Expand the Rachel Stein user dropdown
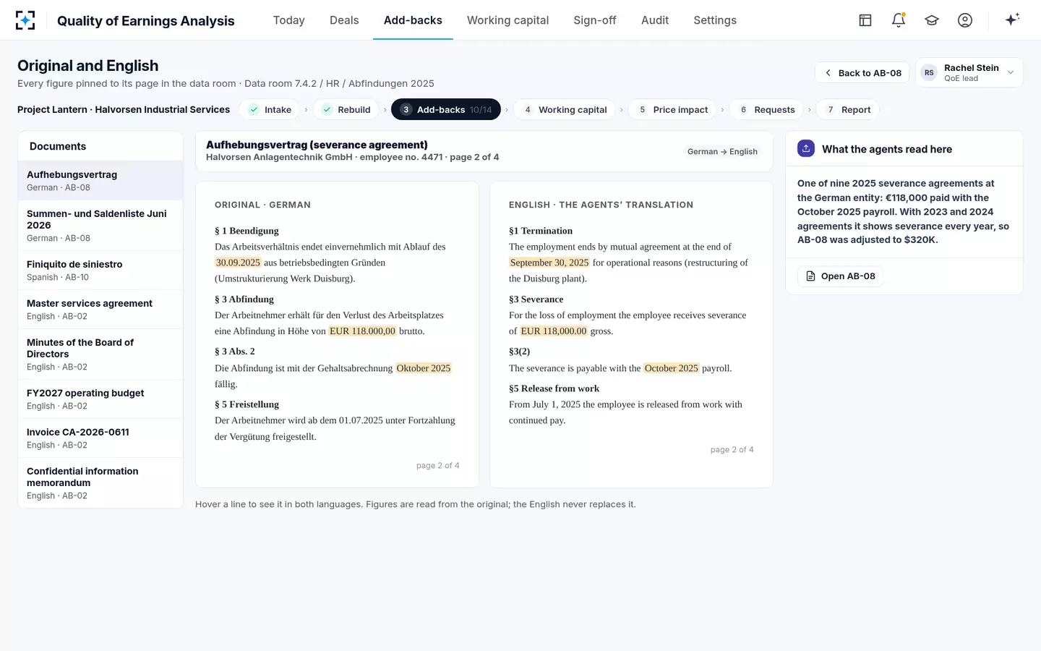Image resolution: width=1041 pixels, height=651 pixels. pyautogui.click(x=969, y=72)
